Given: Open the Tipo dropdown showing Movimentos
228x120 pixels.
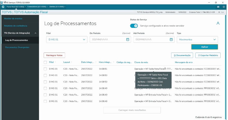Looking at the screenshot, I should pos(197,39).
